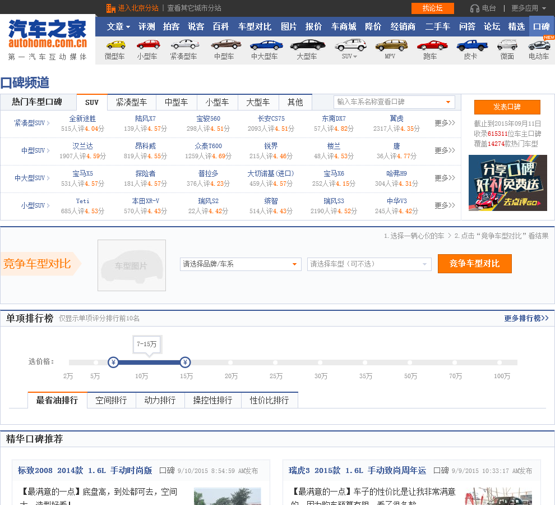Image resolution: width=555 pixels, height=505 pixels.
Task: Expand the 文章 menu arrow
Action: [128, 27]
